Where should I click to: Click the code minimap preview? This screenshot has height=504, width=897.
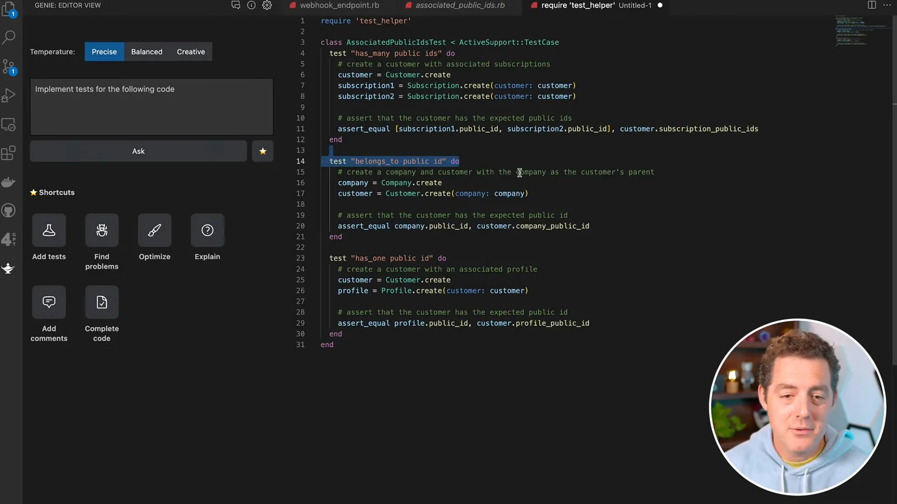coord(861,31)
